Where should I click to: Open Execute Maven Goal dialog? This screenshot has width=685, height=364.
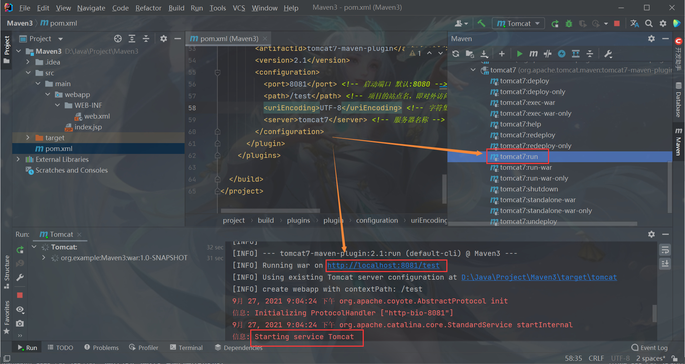[x=533, y=54]
